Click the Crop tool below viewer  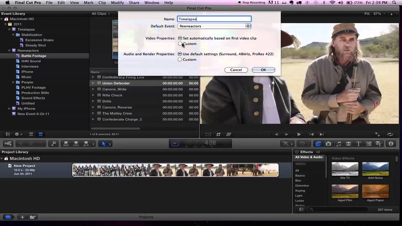tap(219, 134)
